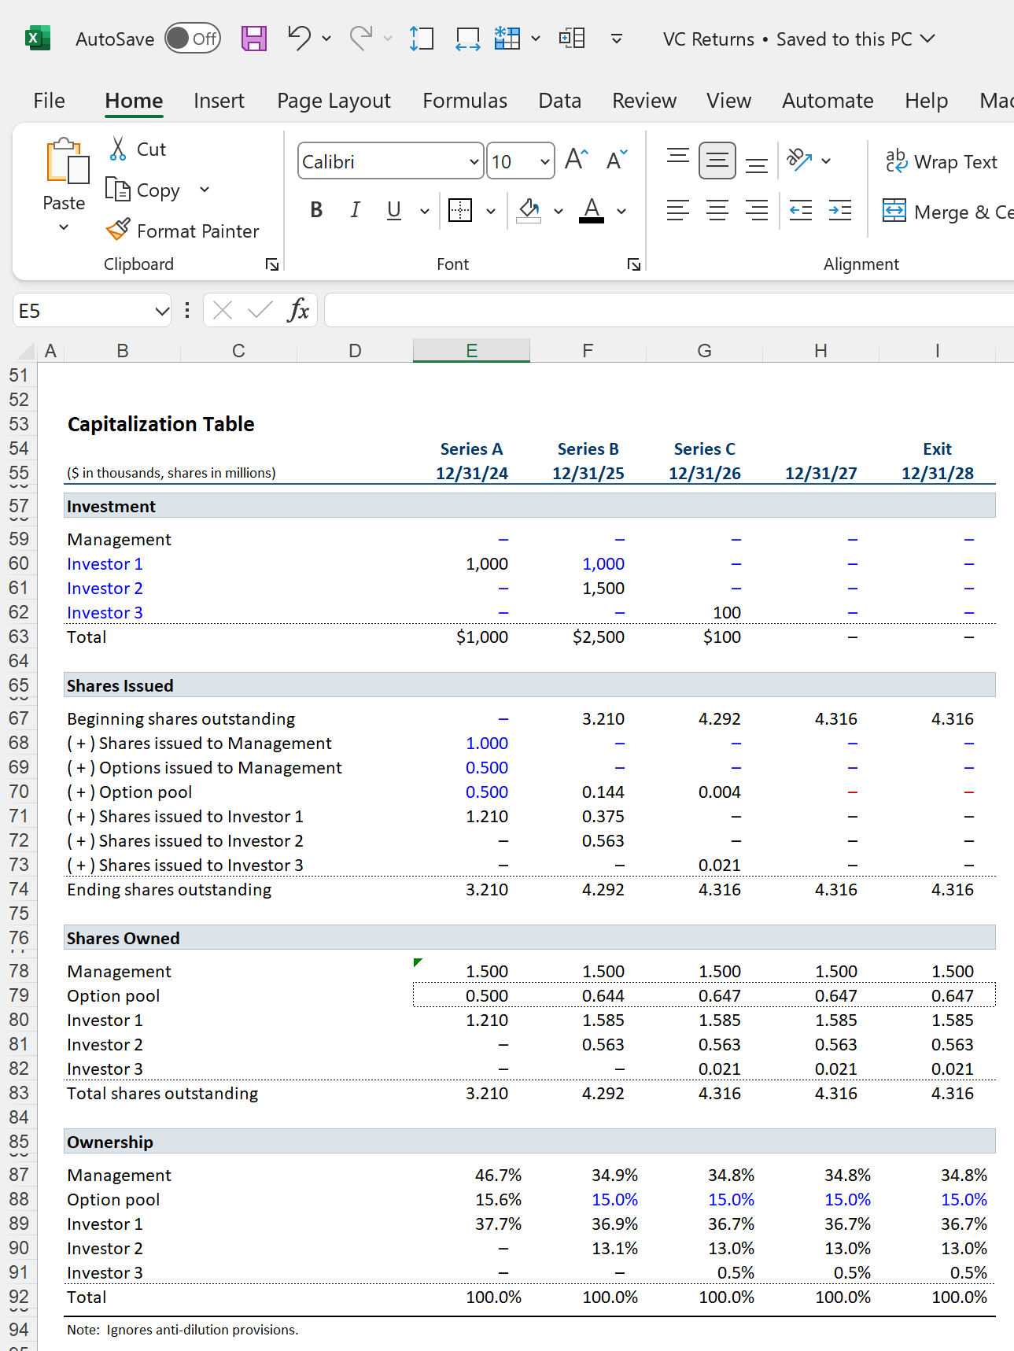Open the Formulas ribbon tab

[464, 101]
